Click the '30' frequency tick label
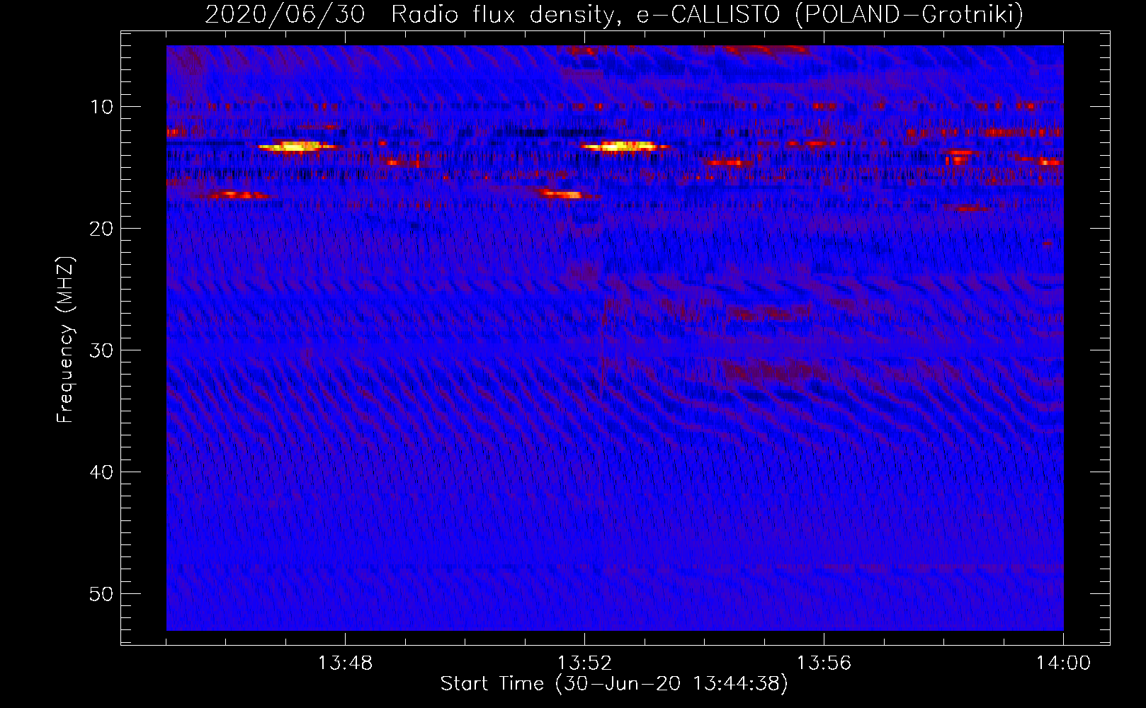1146x708 pixels. pos(102,350)
